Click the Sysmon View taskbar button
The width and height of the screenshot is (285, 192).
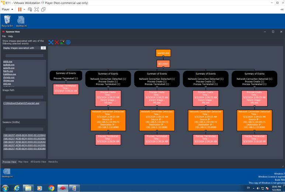click(x=63, y=188)
